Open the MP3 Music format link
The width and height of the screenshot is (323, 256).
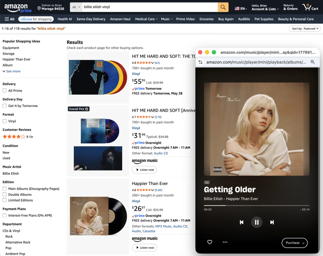pos(163,226)
